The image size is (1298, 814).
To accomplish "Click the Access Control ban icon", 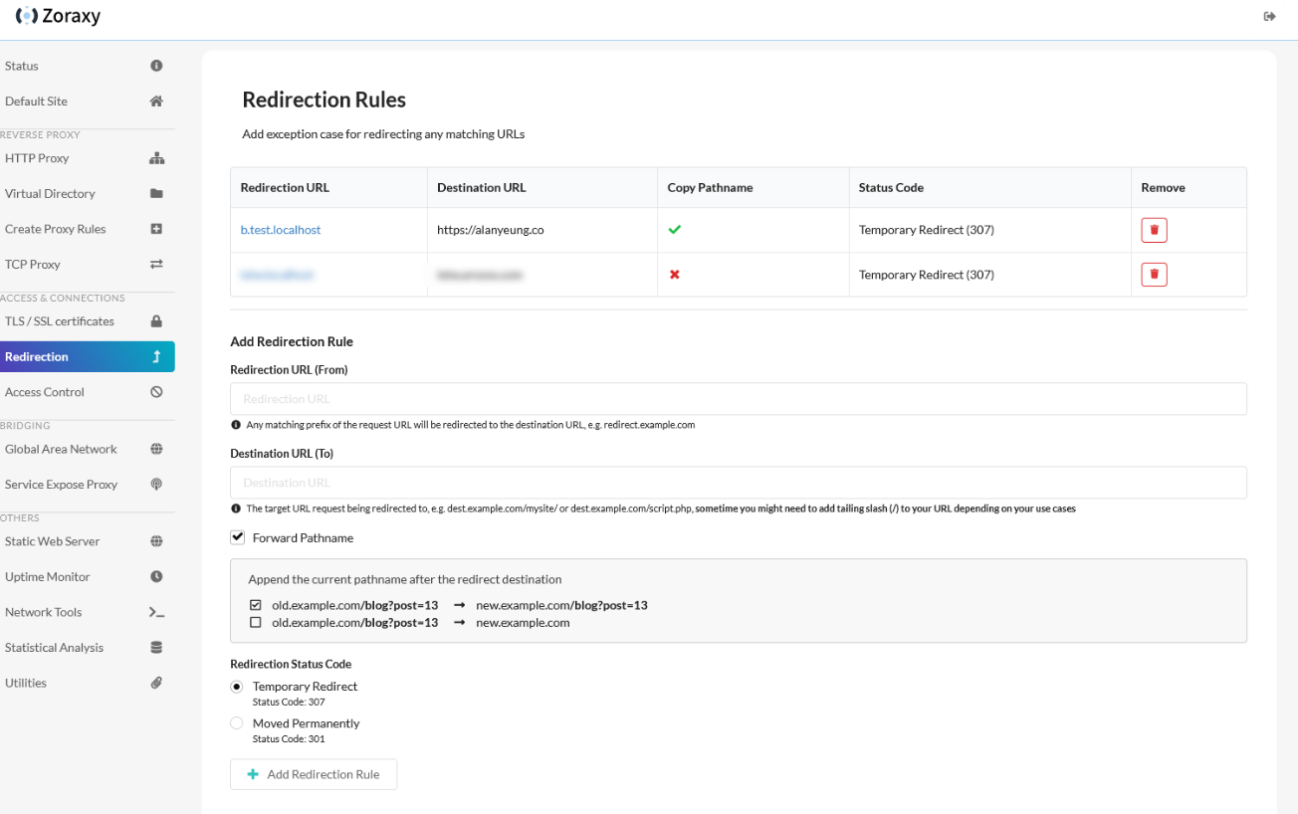I will point(156,392).
